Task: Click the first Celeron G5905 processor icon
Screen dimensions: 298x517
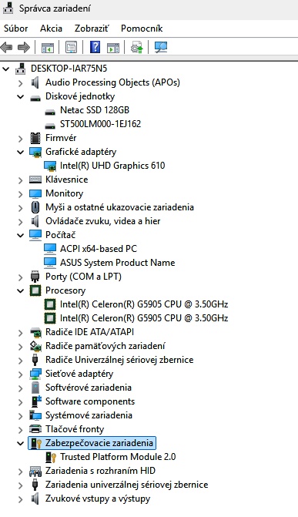Action: click(50, 304)
